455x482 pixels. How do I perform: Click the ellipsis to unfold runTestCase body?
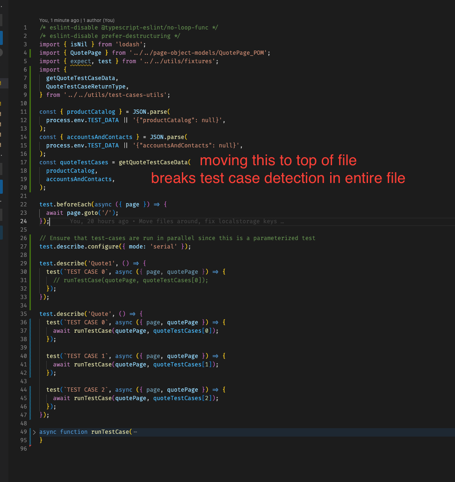click(x=137, y=431)
